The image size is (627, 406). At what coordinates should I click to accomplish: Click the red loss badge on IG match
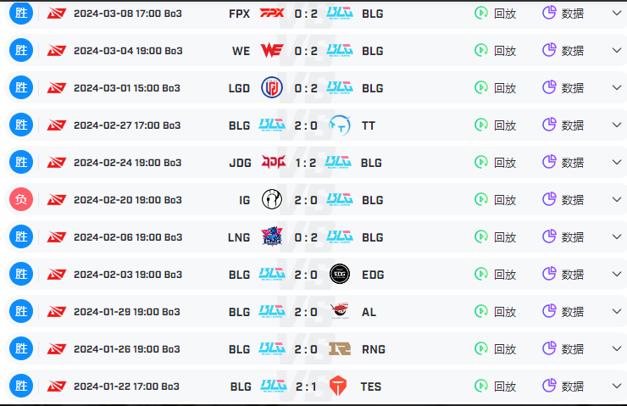pyautogui.click(x=21, y=199)
